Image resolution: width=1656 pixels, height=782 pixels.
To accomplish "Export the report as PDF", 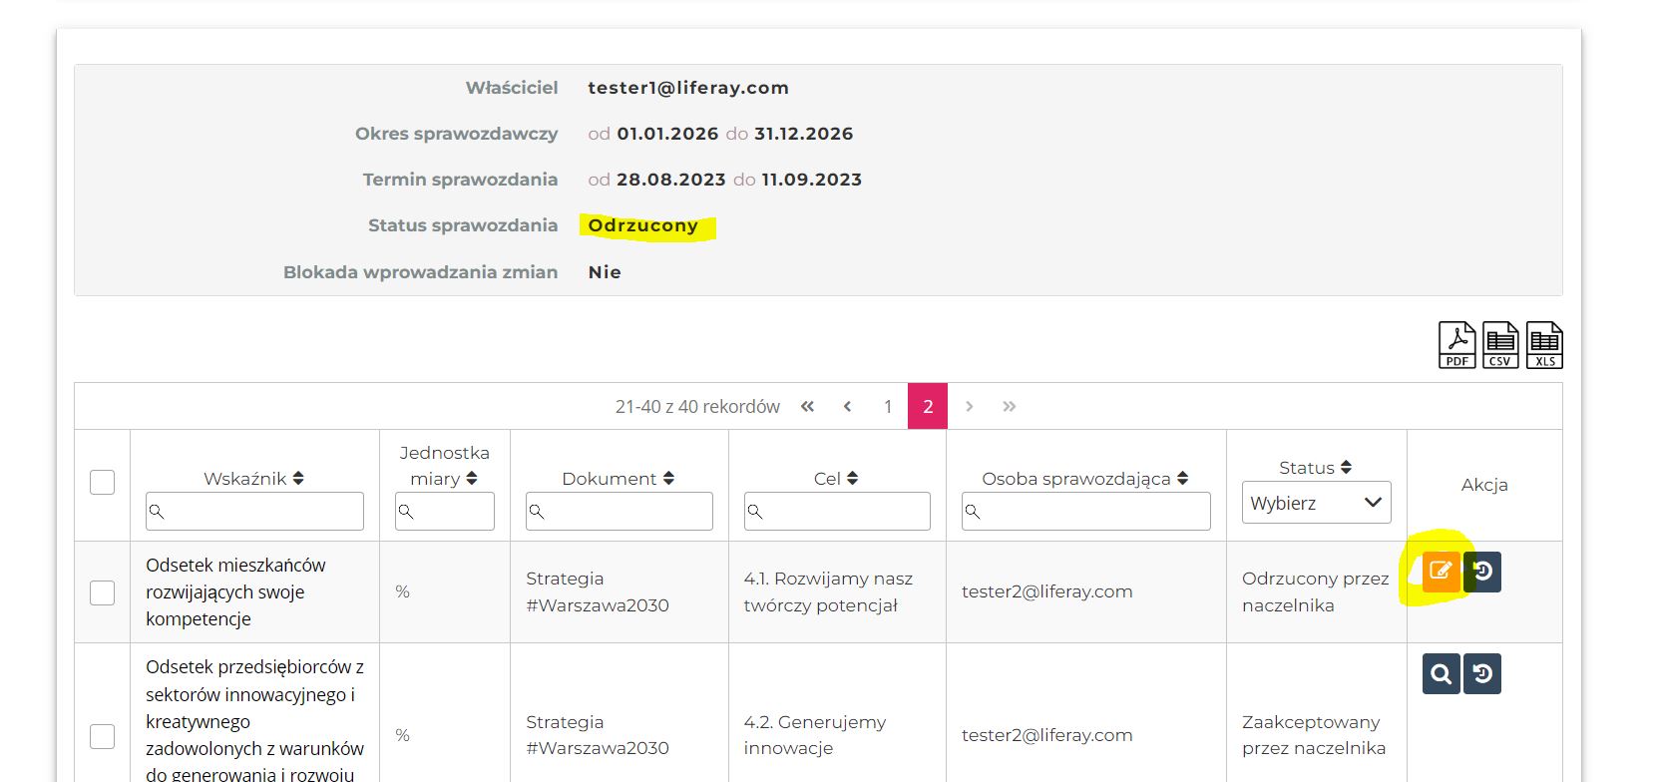I will click(1456, 345).
